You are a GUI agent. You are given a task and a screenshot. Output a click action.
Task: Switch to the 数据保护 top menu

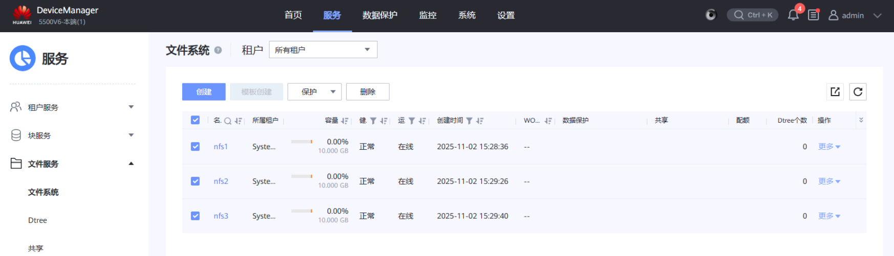(x=379, y=15)
